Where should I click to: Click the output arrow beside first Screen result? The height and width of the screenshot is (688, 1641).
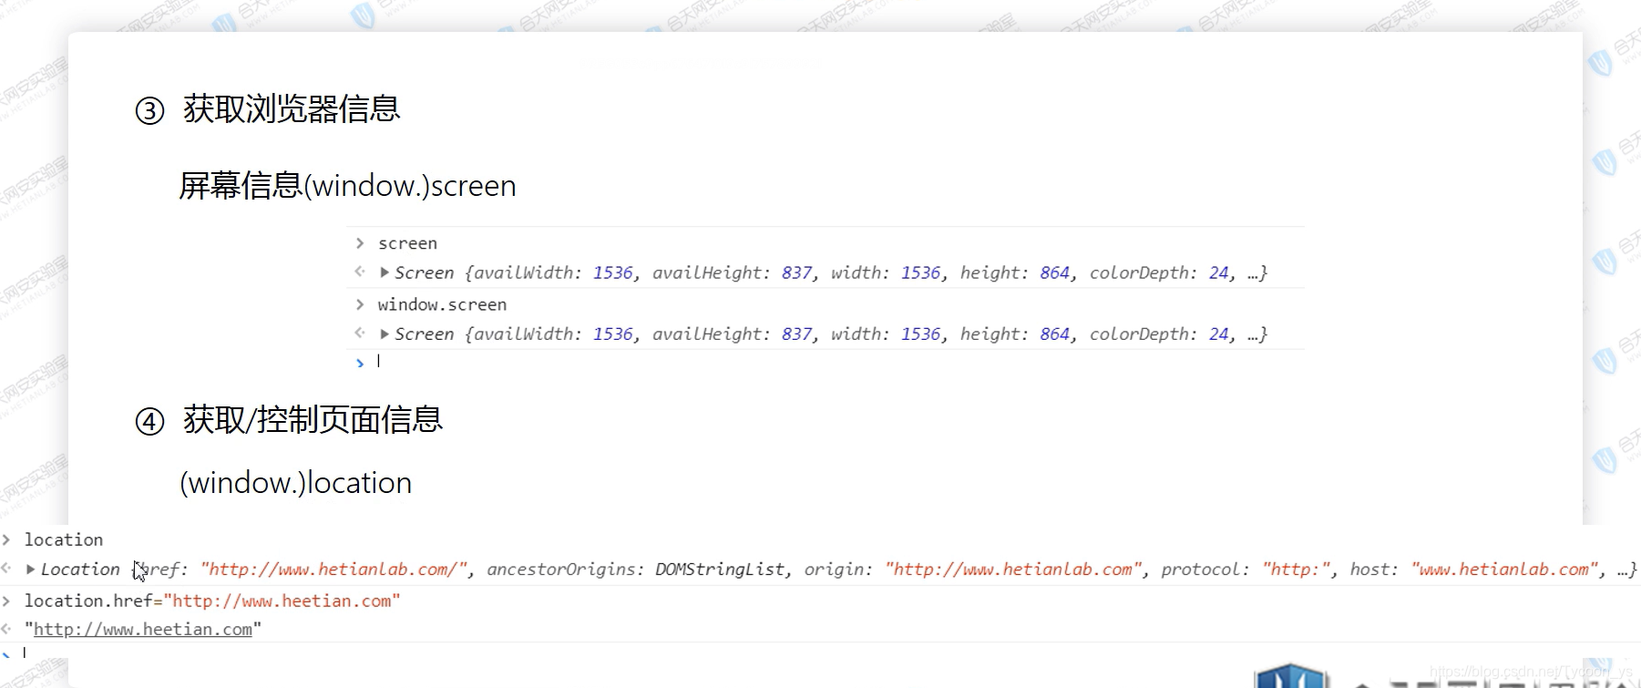(360, 272)
